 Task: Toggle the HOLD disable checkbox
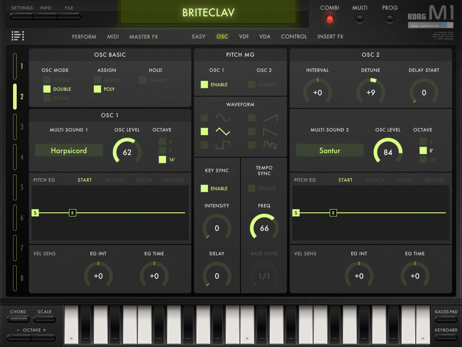(143, 80)
